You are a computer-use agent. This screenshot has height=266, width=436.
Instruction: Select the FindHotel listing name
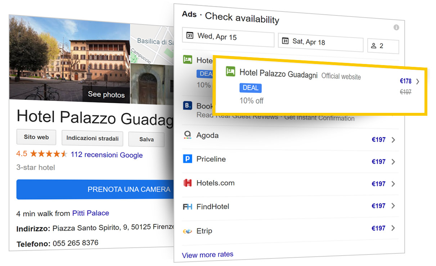tap(213, 207)
